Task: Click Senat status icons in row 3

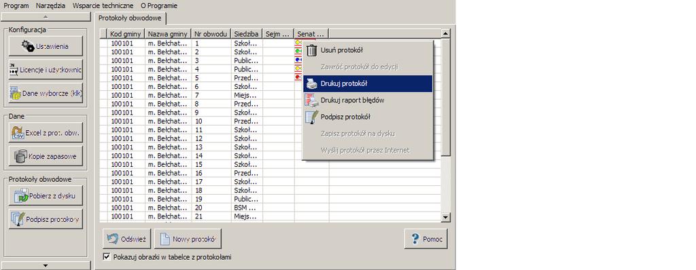Action: click(x=299, y=60)
